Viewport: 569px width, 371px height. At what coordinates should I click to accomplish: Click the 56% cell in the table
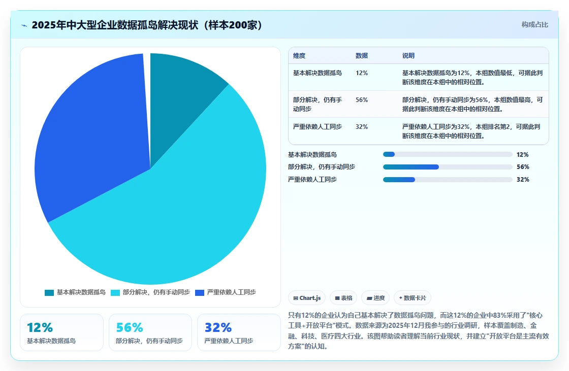pyautogui.click(x=362, y=100)
